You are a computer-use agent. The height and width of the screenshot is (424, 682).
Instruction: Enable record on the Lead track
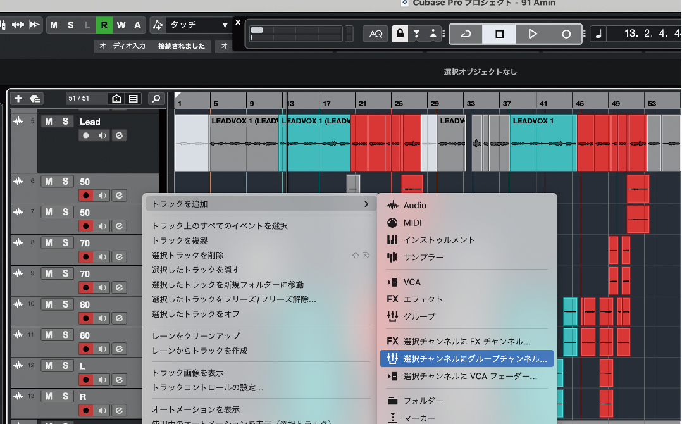pyautogui.click(x=85, y=135)
